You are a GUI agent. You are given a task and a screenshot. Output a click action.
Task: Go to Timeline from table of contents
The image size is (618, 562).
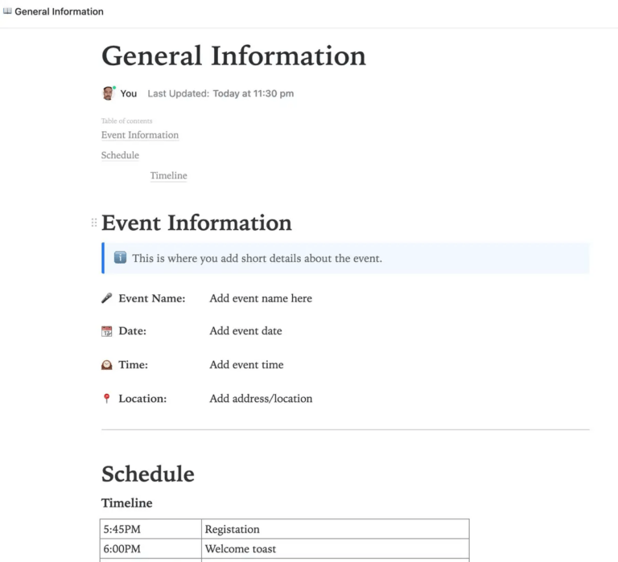(x=168, y=176)
